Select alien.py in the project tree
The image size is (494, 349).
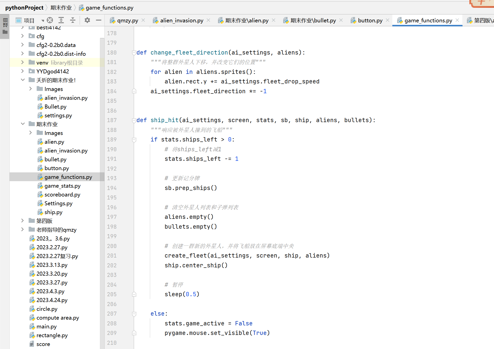coord(54,142)
